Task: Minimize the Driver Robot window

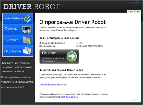Action: tap(132, 2)
